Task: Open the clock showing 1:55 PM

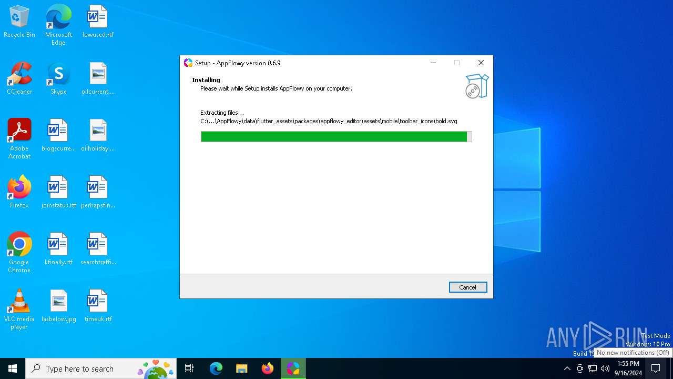Action: click(x=628, y=368)
